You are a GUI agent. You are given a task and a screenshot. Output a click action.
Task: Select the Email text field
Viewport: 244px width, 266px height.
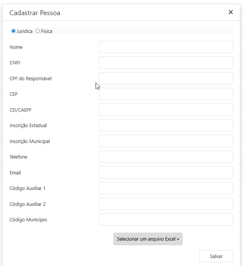coord(166,173)
